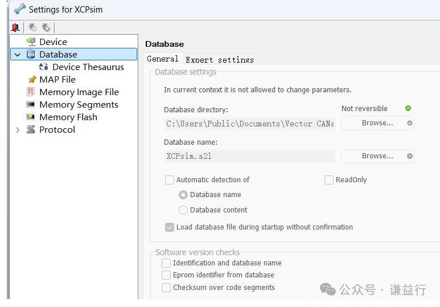Select Memory Flash node
Screen dimensions: 440x307
68,117
